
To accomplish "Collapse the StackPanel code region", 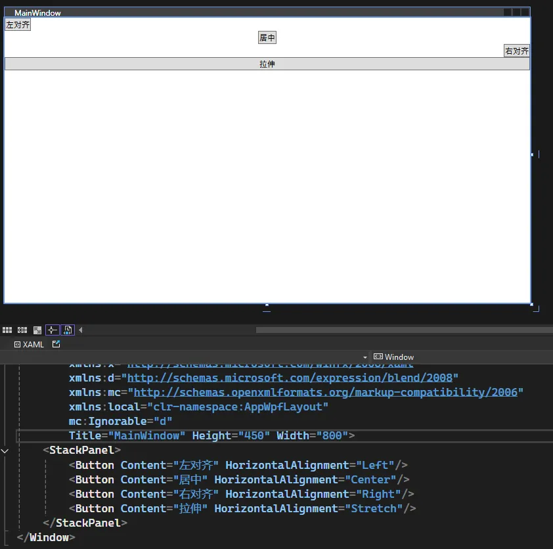I will [6, 450].
